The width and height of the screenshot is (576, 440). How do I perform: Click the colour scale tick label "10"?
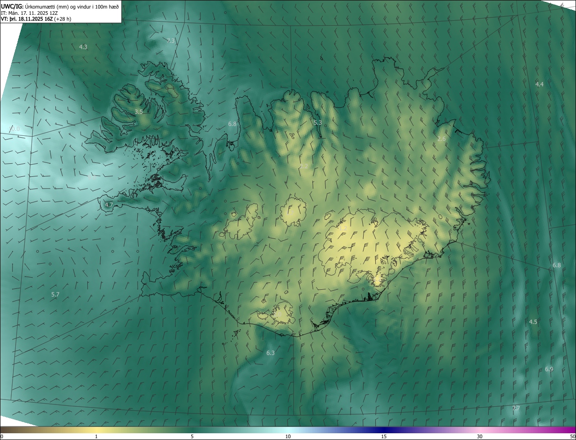click(288, 436)
